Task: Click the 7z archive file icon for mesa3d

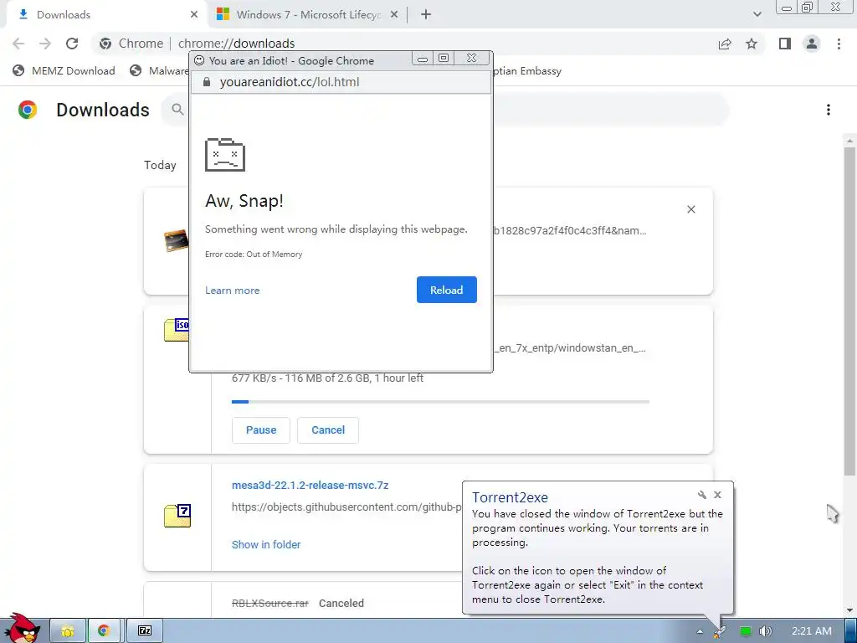Action: [177, 516]
